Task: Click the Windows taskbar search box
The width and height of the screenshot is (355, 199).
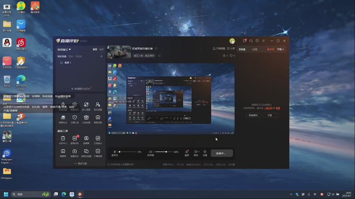Action: click(31, 194)
